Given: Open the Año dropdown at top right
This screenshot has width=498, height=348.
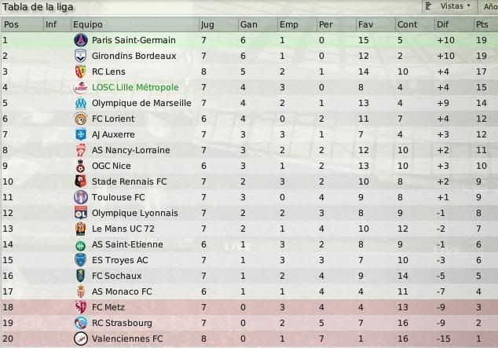Looking at the screenshot, I should coord(489,6).
